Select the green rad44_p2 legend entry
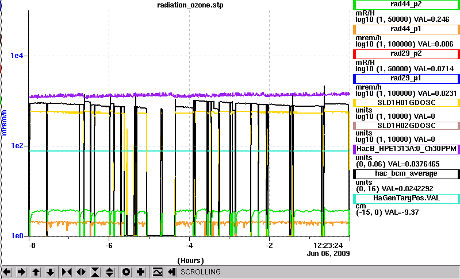This screenshot has width=460, height=279. point(407,5)
